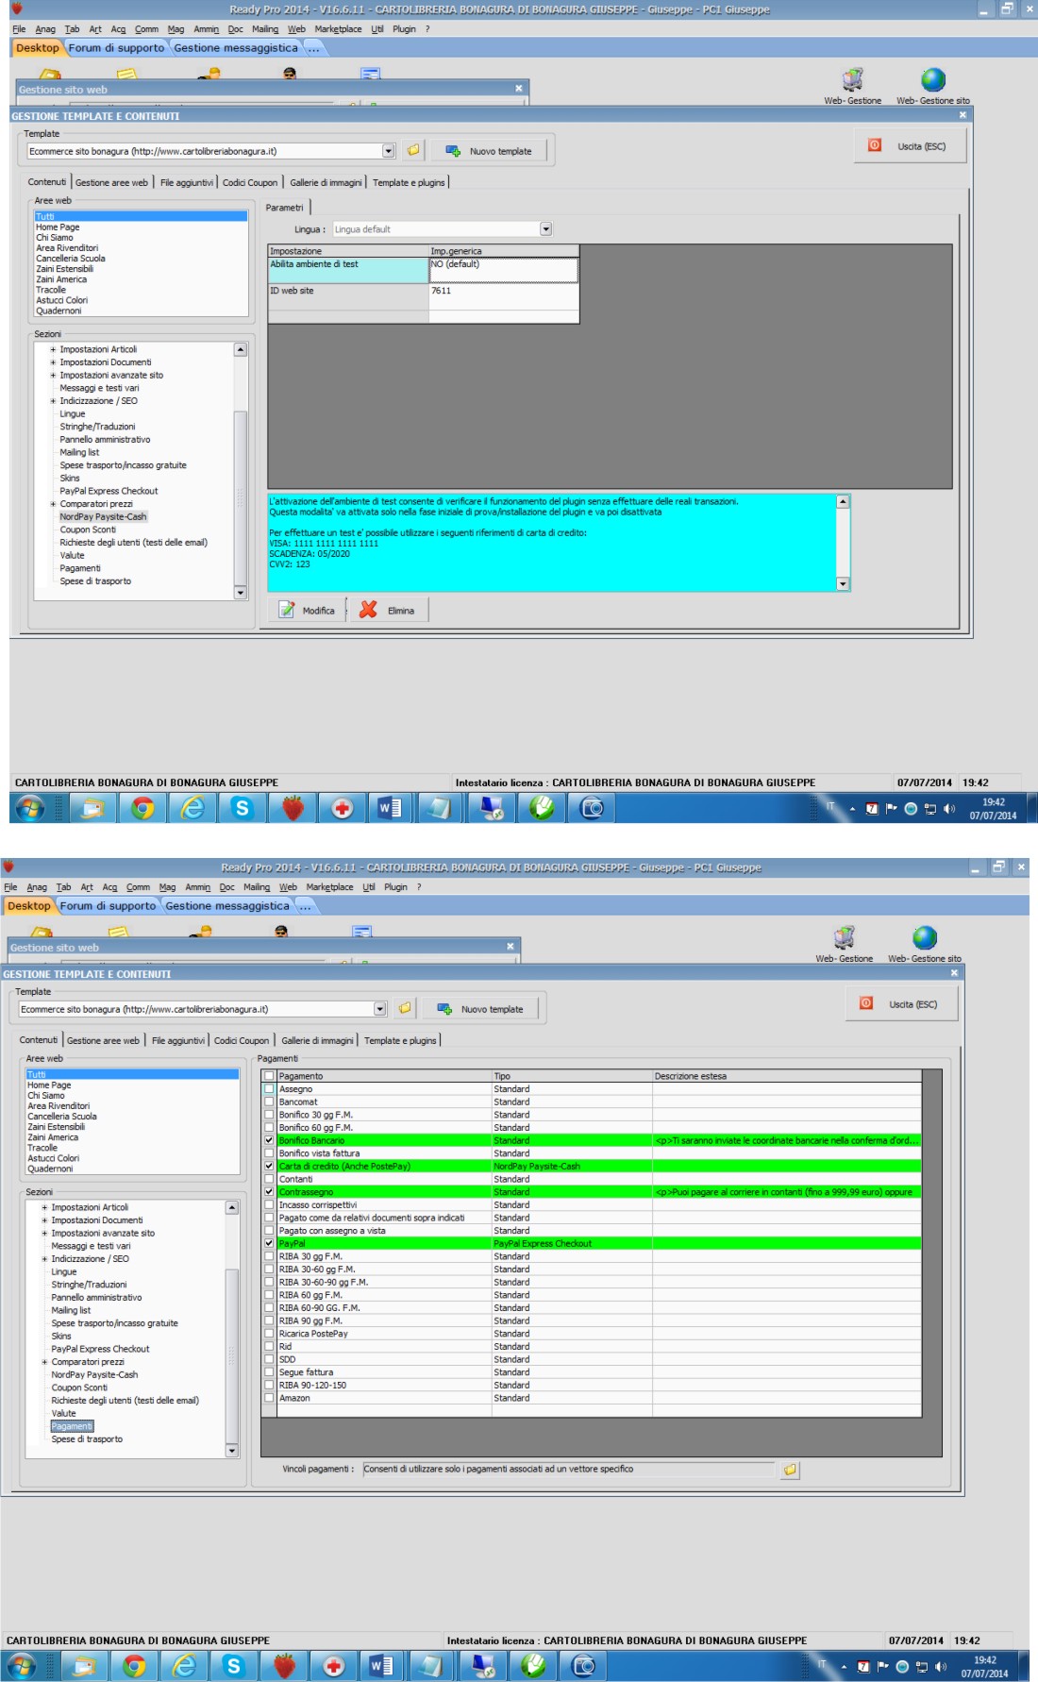Expand Comparatori prezzi in lower screenshot tree
This screenshot has height=1682, width=1038.
pyautogui.click(x=44, y=1362)
